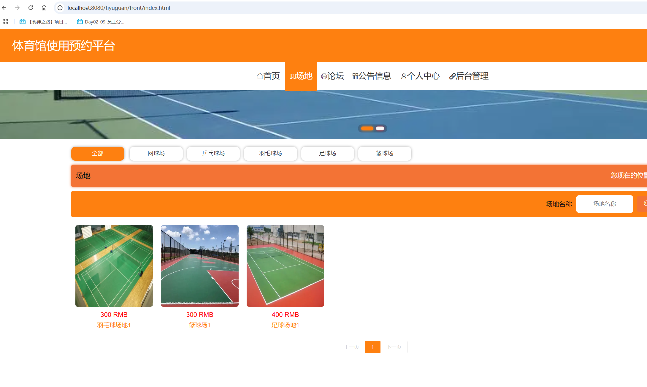Filter venues by 羽毛球场
Screen dimensions: 647x387
tap(270, 154)
